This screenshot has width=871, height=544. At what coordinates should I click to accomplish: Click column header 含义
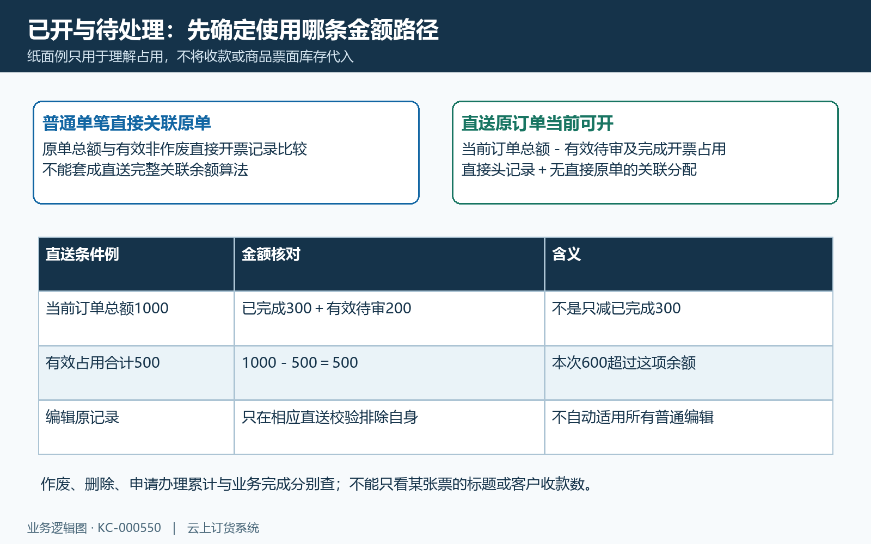click(x=689, y=264)
